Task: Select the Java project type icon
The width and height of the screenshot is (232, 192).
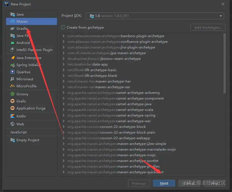Action: click(12, 14)
